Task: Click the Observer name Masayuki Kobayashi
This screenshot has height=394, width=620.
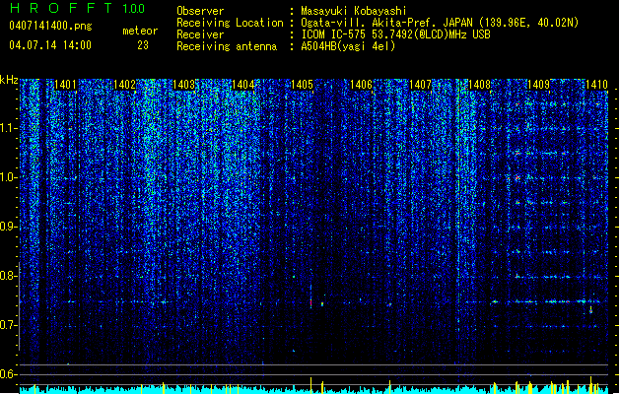Action: click(x=354, y=11)
